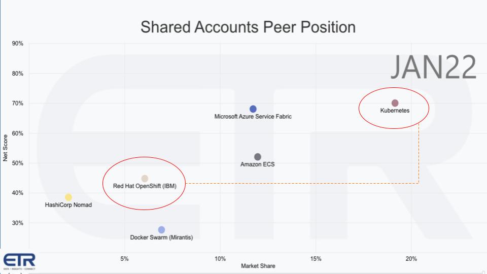Select the 20% tick on Market Share axis

point(411,259)
